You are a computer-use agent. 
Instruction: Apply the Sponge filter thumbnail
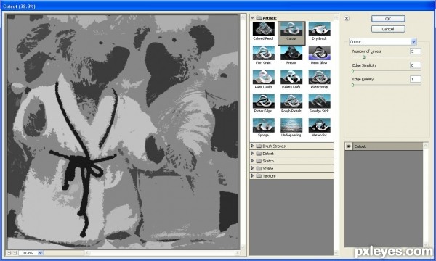(263, 125)
